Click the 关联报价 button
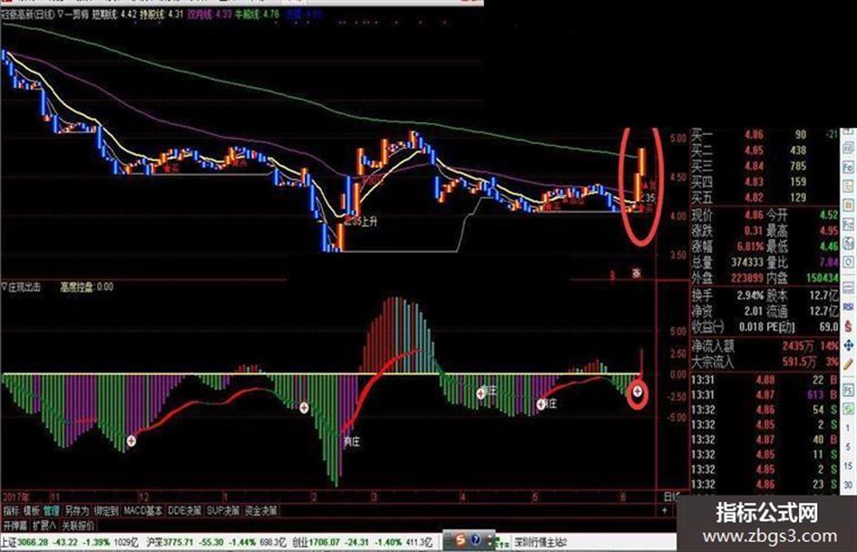The width and height of the screenshot is (857, 552). [x=77, y=526]
